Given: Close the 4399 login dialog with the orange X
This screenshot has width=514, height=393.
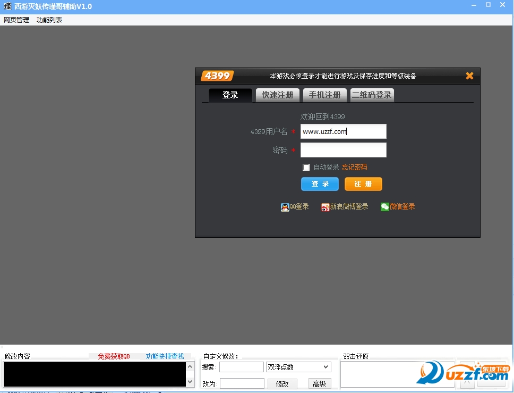Looking at the screenshot, I should (x=469, y=76).
